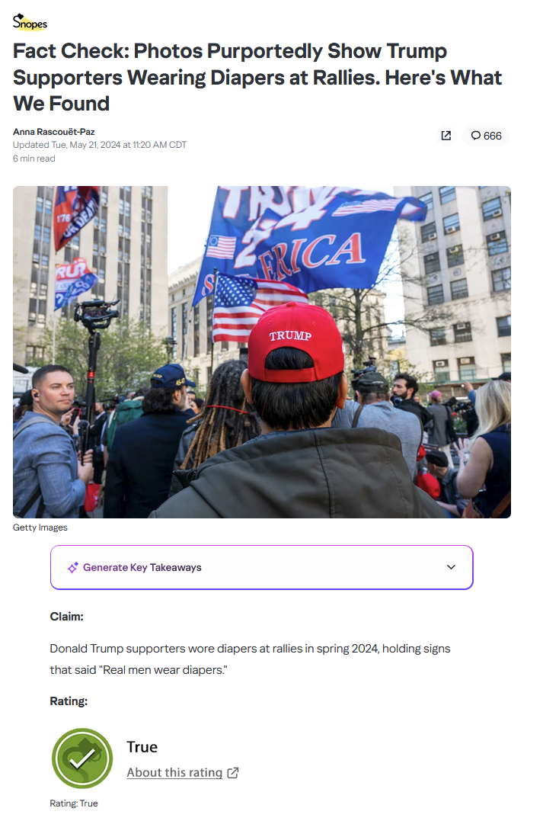
Task: Open the 666 comments bubble
Action: point(486,136)
